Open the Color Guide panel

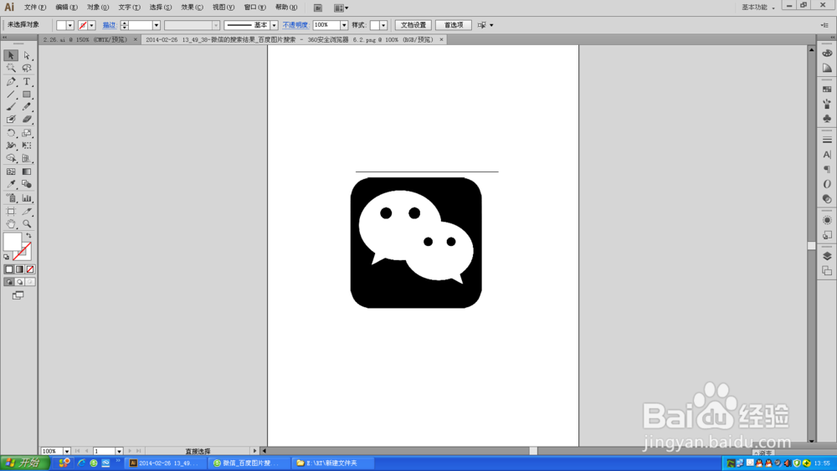pos(827,69)
